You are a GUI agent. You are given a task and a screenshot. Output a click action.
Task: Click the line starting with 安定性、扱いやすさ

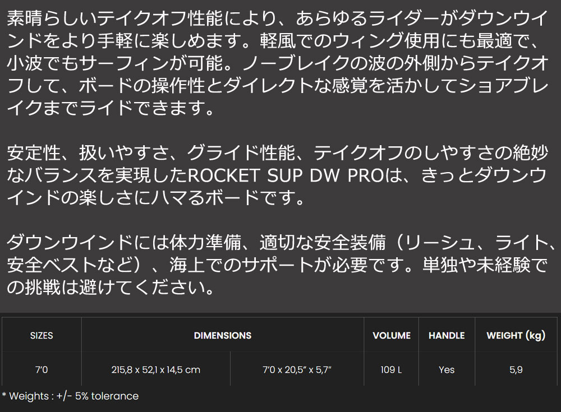[275, 152]
